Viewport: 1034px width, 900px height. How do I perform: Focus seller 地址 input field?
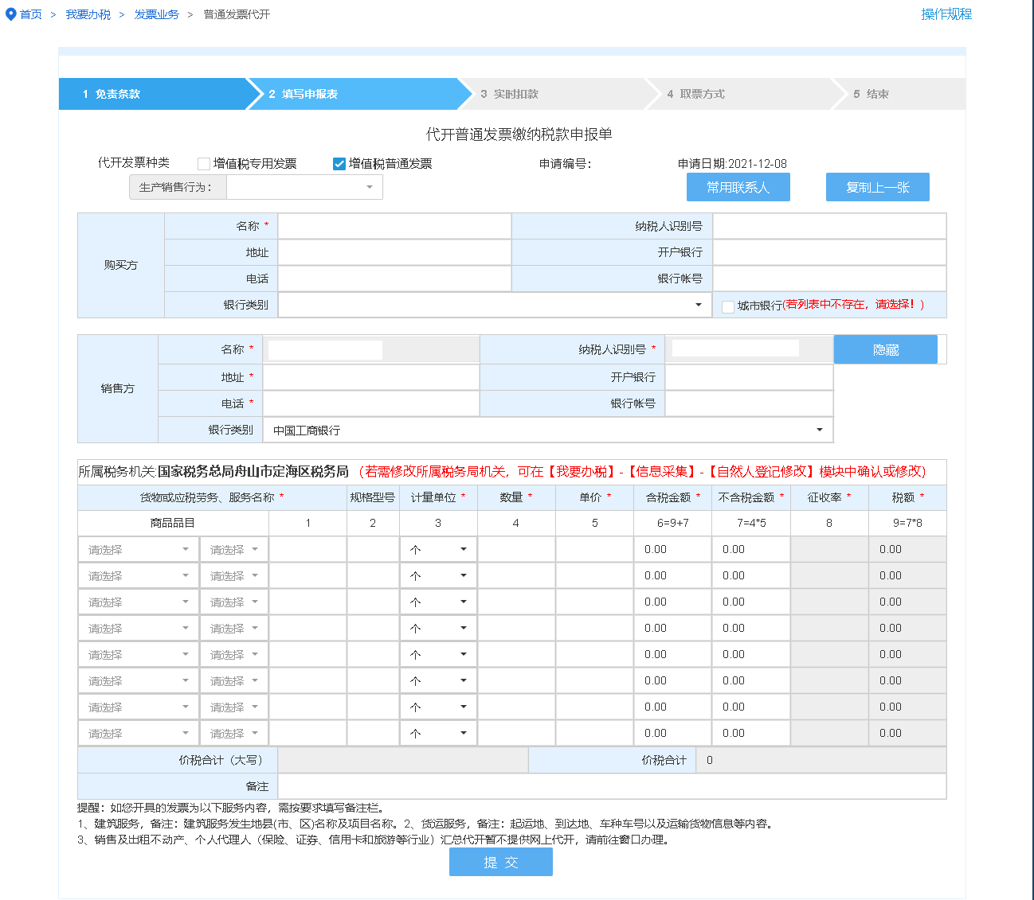click(371, 377)
